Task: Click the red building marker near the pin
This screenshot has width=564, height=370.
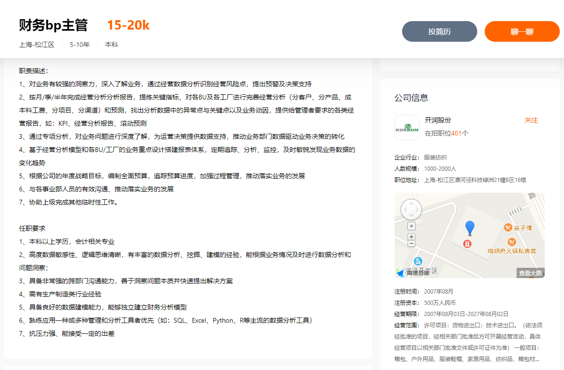Action: [x=467, y=243]
